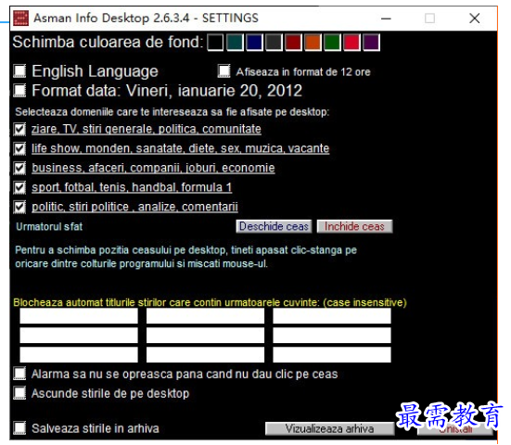Pick the green background color swatch
The height and width of the screenshot is (445, 511).
[332, 43]
